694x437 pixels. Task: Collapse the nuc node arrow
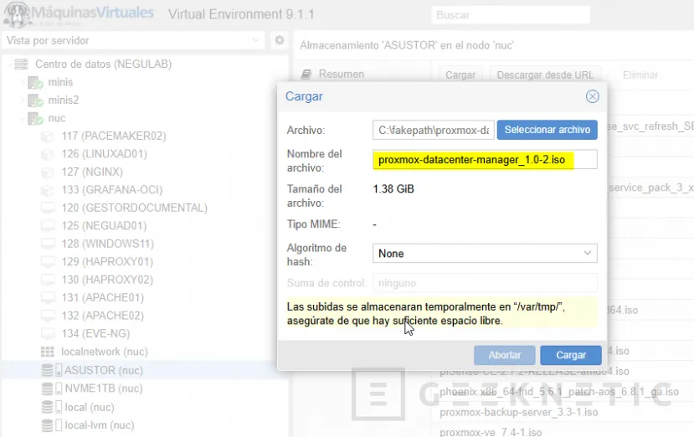tap(22, 119)
